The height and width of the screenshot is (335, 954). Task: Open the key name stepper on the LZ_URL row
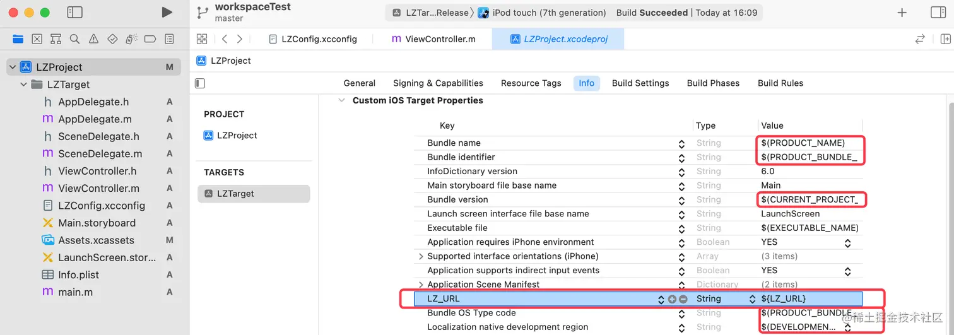tap(661, 299)
